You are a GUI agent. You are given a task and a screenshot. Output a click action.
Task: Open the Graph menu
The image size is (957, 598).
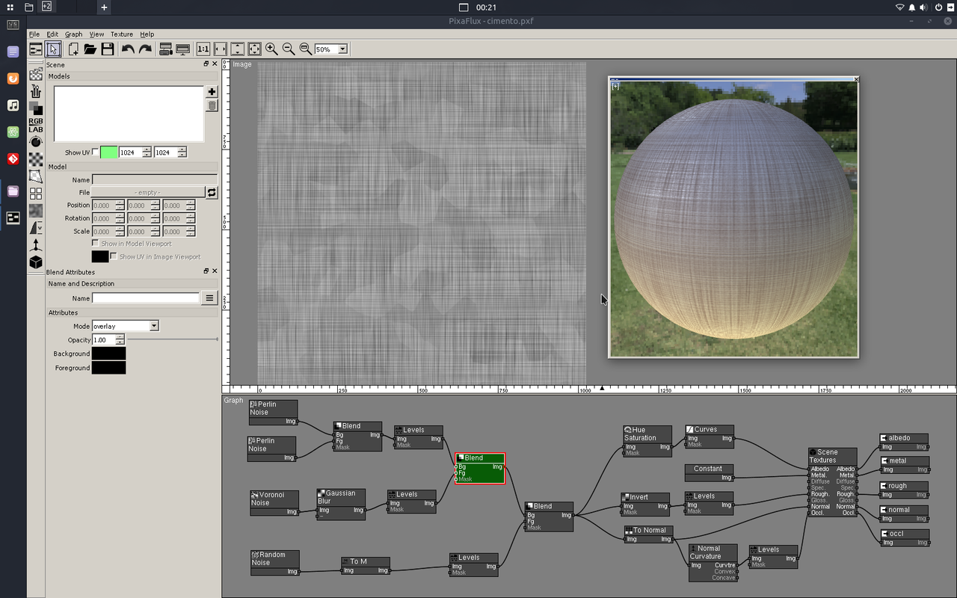click(73, 34)
